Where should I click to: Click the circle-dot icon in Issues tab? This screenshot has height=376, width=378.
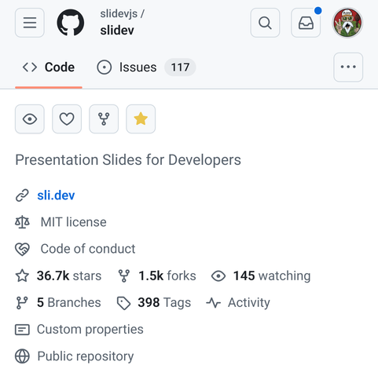coord(105,68)
